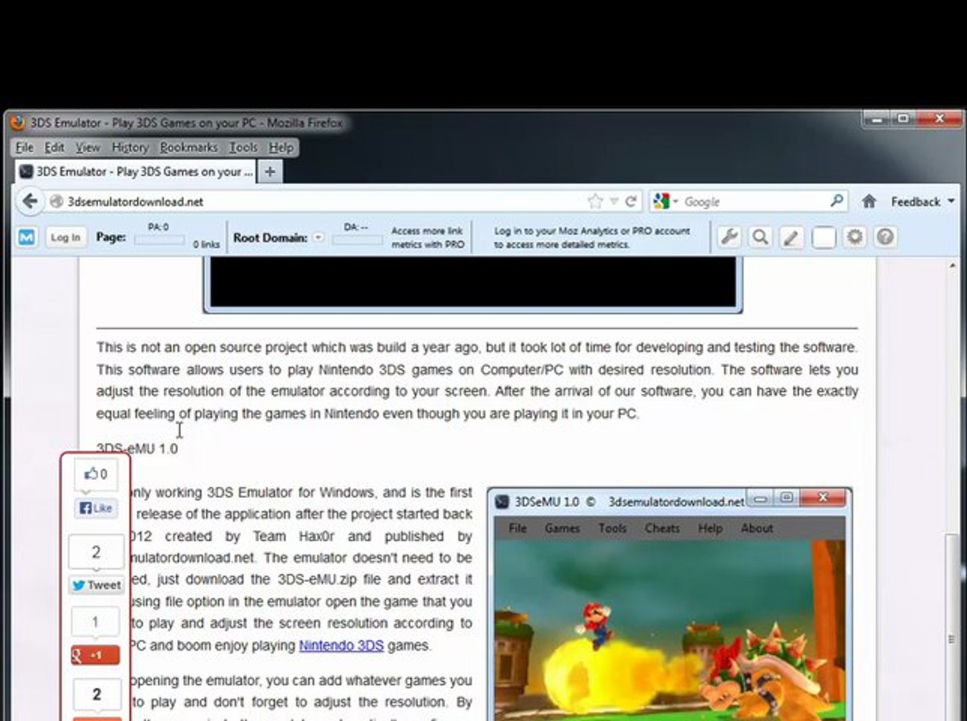Select the MozBar pencil highlight icon
This screenshot has width=967, height=721.
point(791,237)
